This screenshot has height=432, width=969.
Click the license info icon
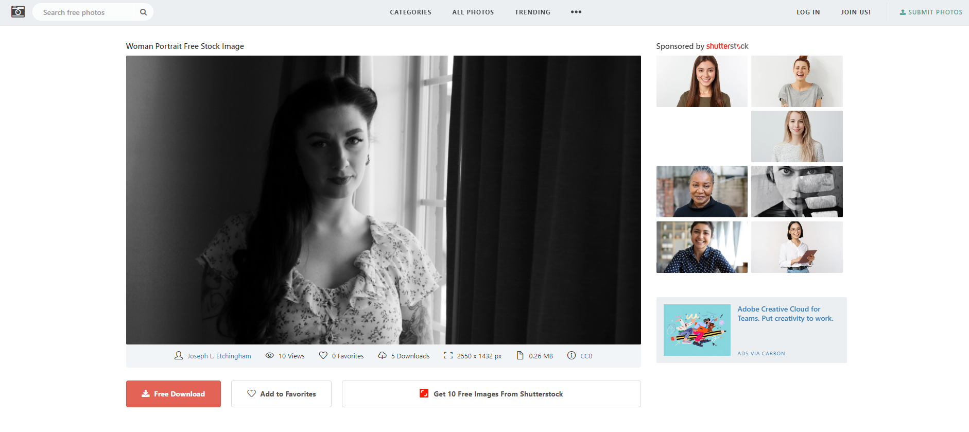[x=572, y=355]
